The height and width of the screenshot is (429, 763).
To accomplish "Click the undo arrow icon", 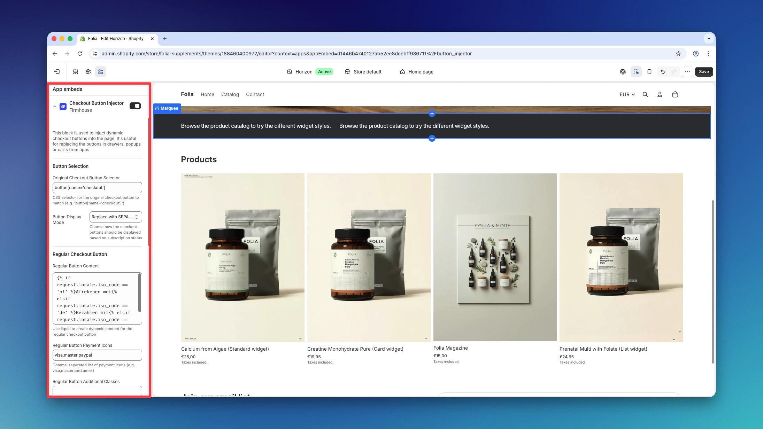I will point(663,72).
